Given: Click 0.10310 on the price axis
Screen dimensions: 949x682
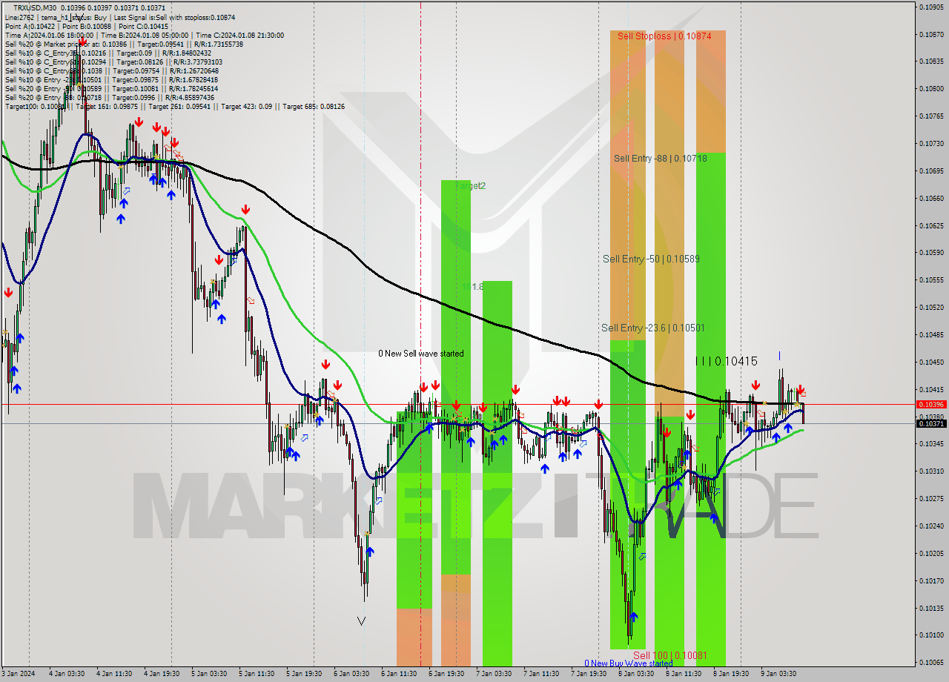Looking at the screenshot, I should (x=931, y=471).
